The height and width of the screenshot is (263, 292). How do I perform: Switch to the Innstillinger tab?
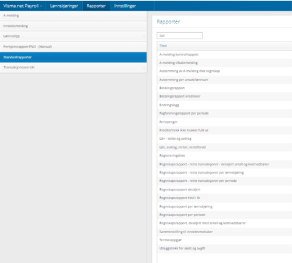pyautogui.click(x=125, y=6)
